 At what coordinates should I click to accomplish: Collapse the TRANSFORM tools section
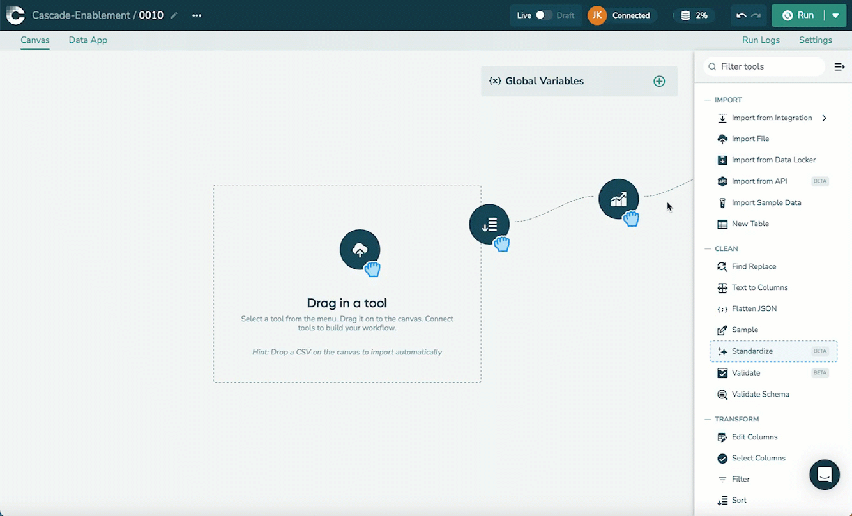(708, 419)
